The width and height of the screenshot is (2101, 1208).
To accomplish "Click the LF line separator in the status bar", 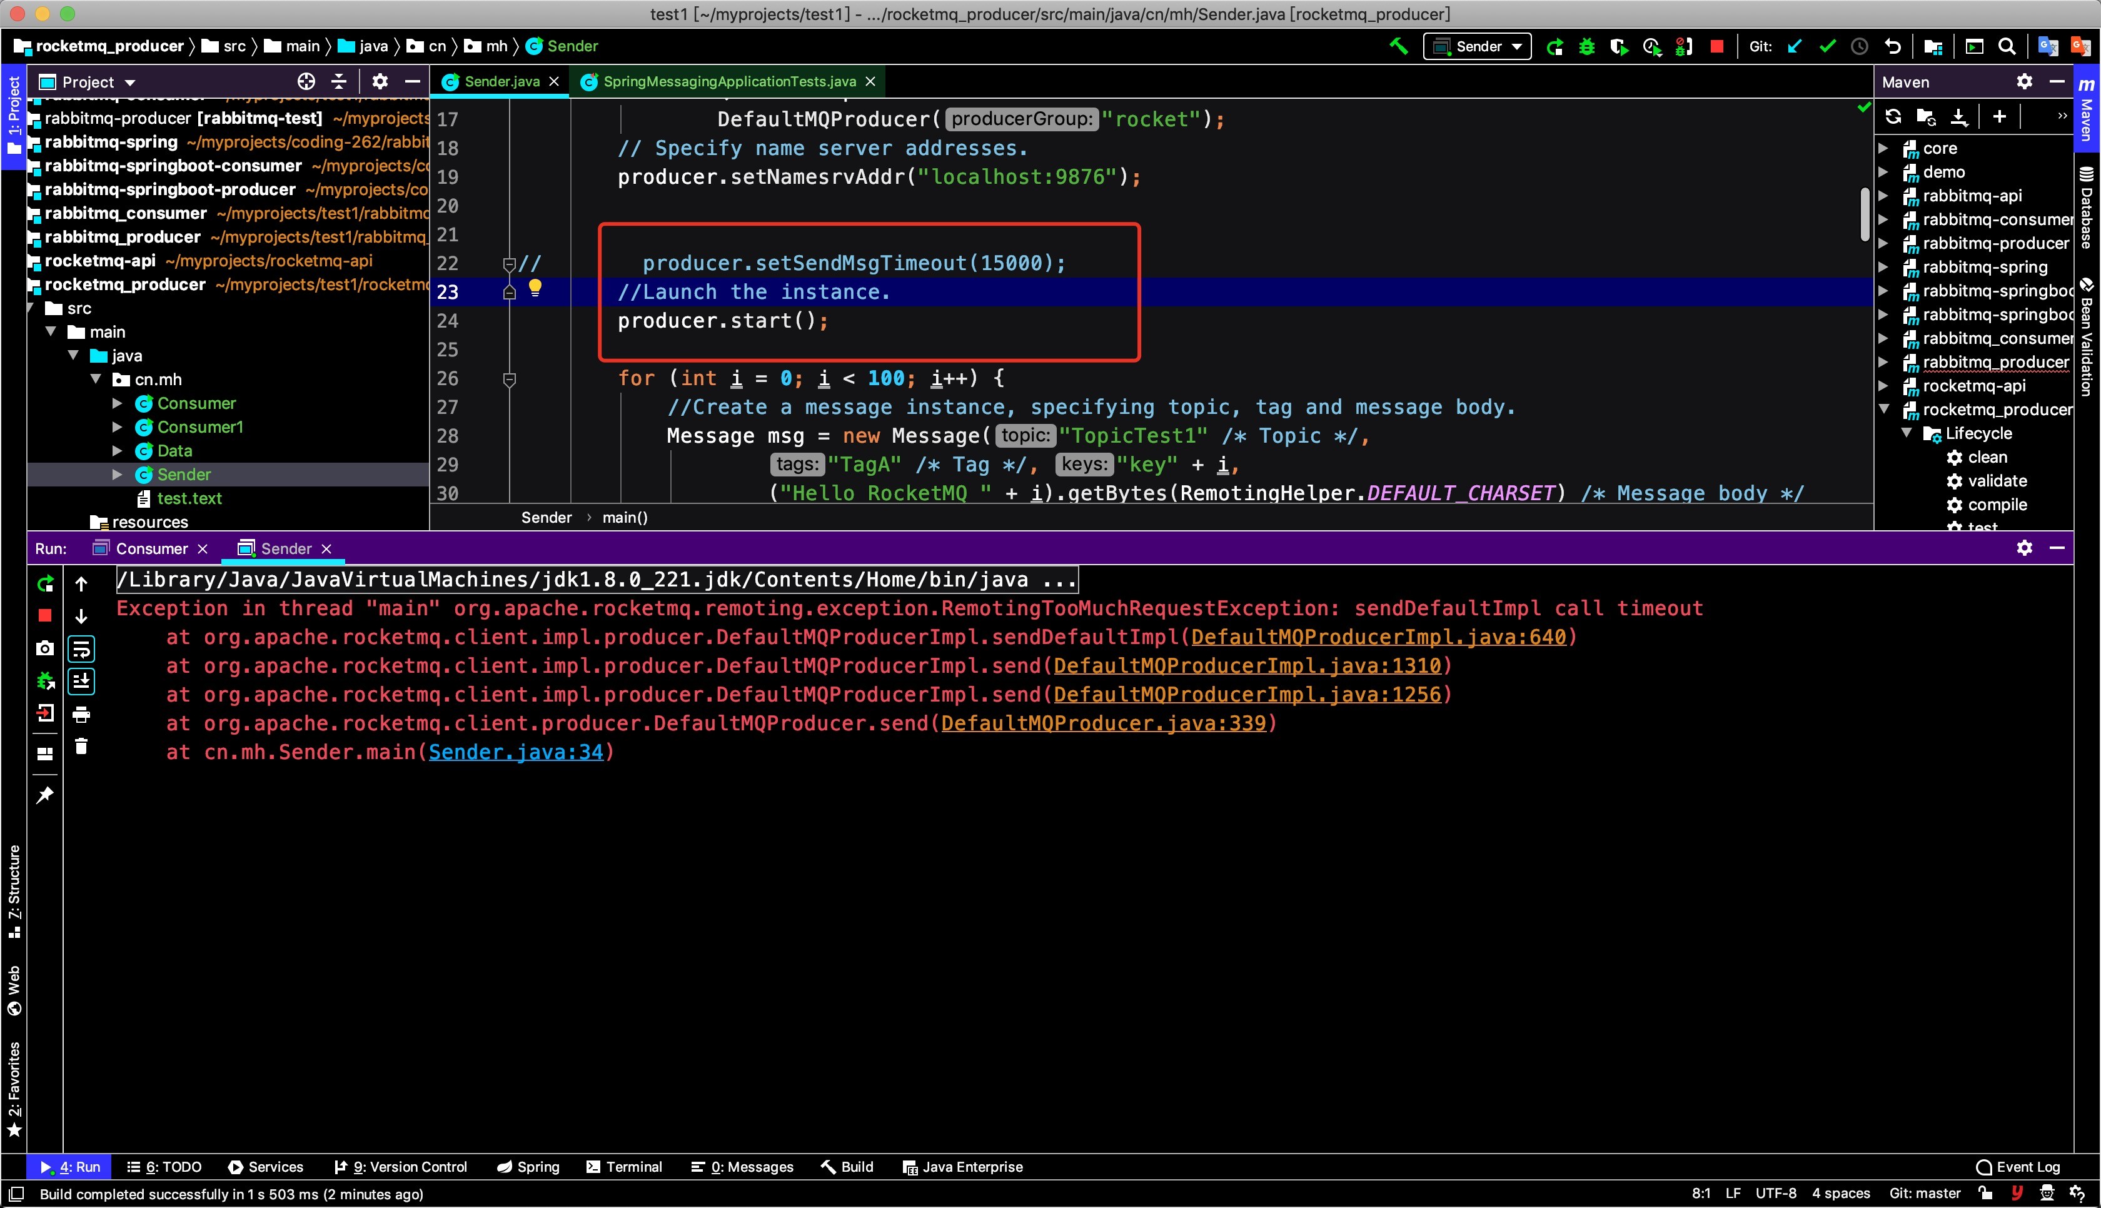I will click(x=1733, y=1194).
